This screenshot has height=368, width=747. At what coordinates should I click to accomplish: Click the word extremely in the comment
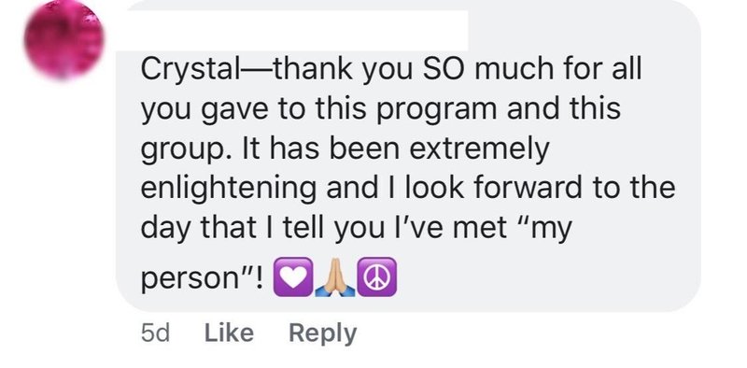click(479, 150)
